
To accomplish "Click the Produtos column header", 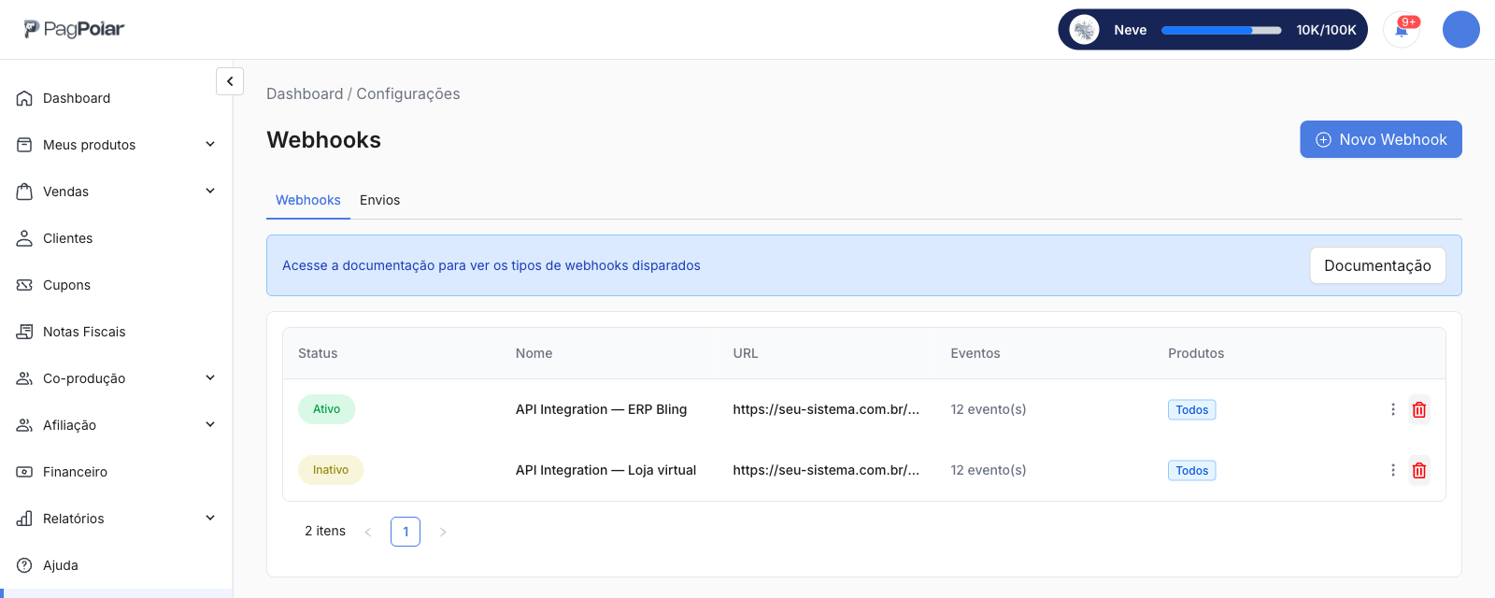I will (1196, 353).
